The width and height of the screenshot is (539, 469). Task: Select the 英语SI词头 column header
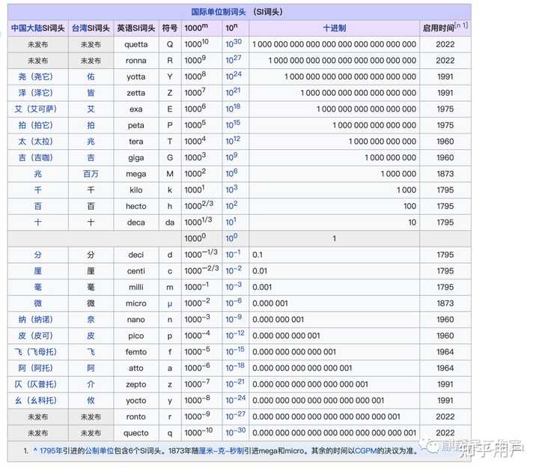[136, 28]
